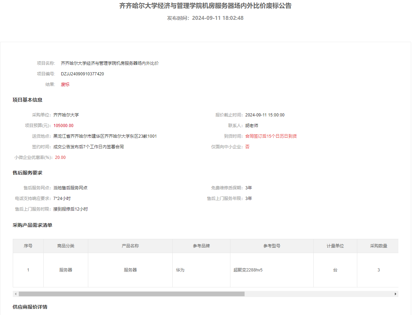Click the empty scrollbar track right of the thumb
This screenshot has width=414, height=315.
(319, 294)
